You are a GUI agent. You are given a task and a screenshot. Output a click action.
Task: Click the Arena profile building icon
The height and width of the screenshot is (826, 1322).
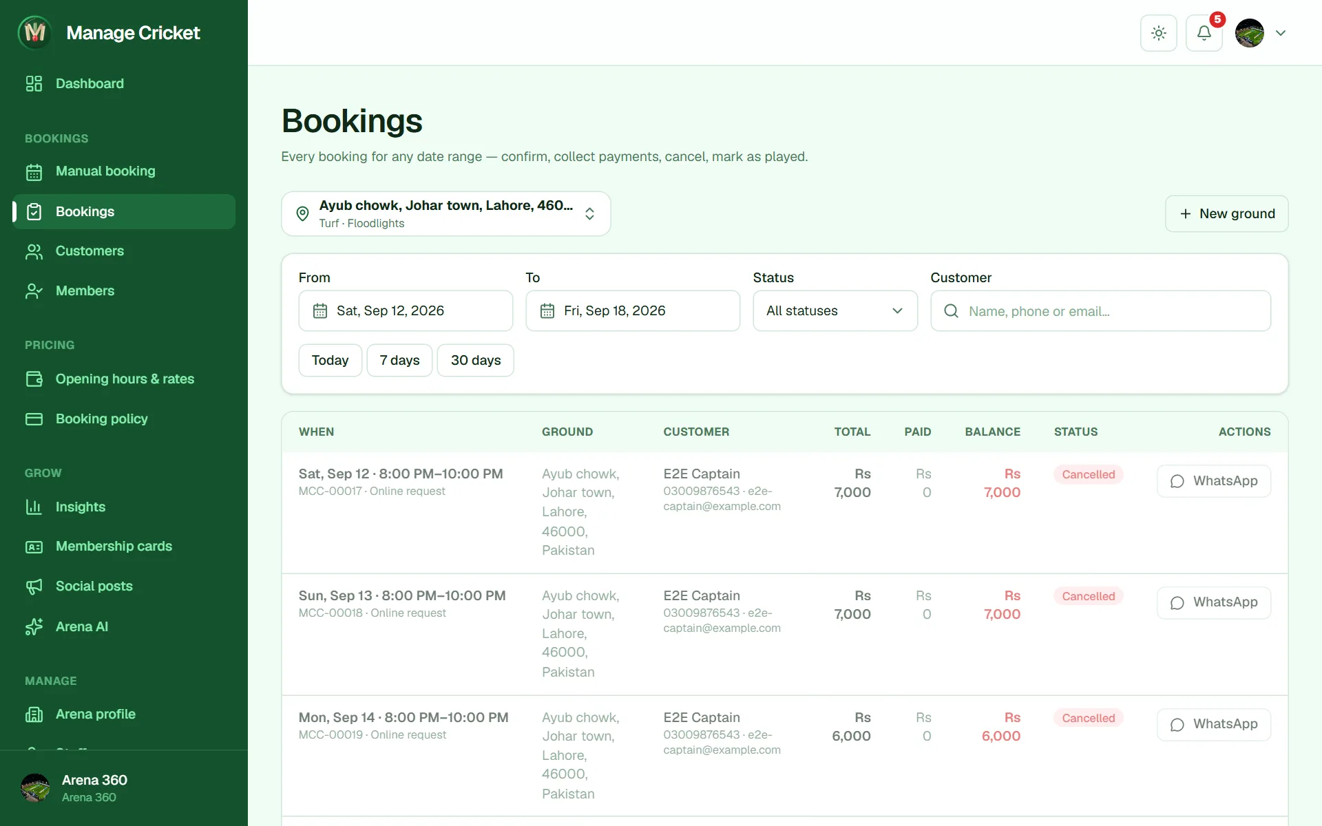coord(34,714)
